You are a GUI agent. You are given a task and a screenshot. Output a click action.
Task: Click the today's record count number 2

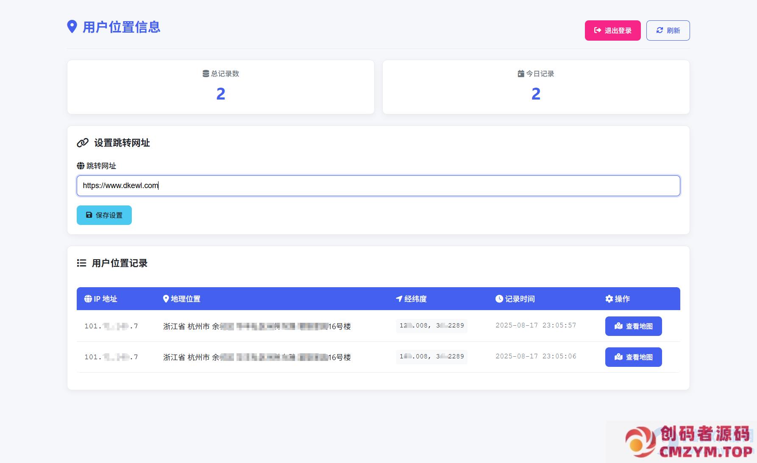point(536,94)
